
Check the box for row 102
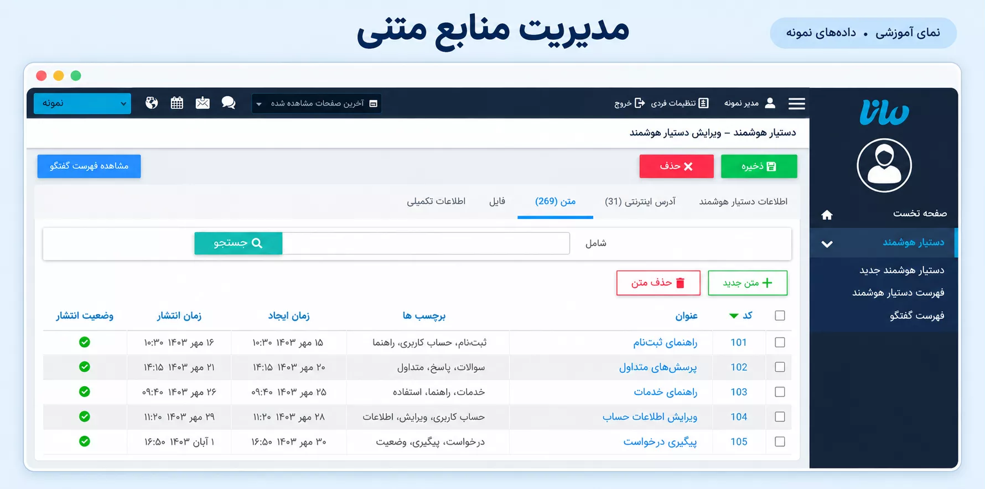tap(780, 367)
